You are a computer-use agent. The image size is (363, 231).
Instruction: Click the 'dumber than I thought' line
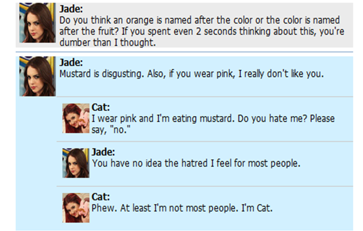(x=107, y=43)
